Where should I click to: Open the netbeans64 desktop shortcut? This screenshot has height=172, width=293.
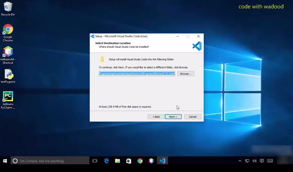click(8, 55)
